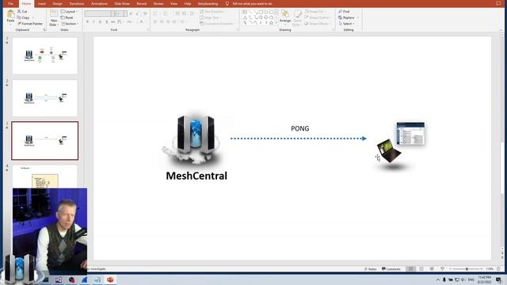Toggle text Shadow formatting
507x285 pixels.
pyautogui.click(x=106, y=21)
